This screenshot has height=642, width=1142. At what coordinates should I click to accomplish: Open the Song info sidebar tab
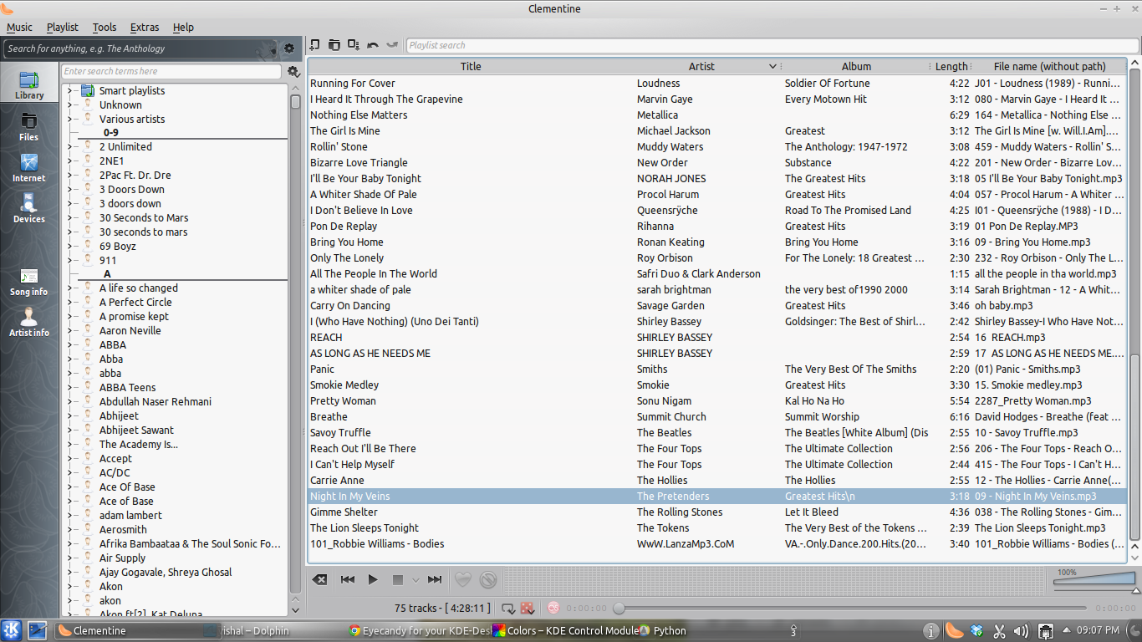(29, 282)
